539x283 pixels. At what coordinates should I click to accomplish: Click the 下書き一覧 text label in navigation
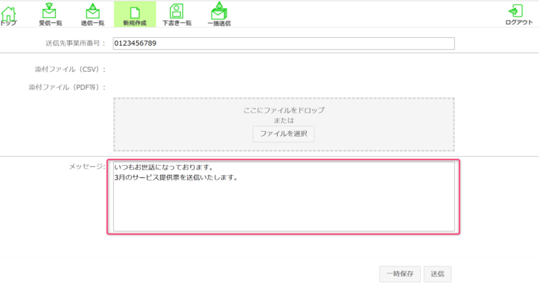pos(176,23)
